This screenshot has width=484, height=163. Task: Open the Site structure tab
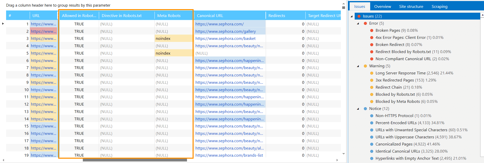click(411, 6)
